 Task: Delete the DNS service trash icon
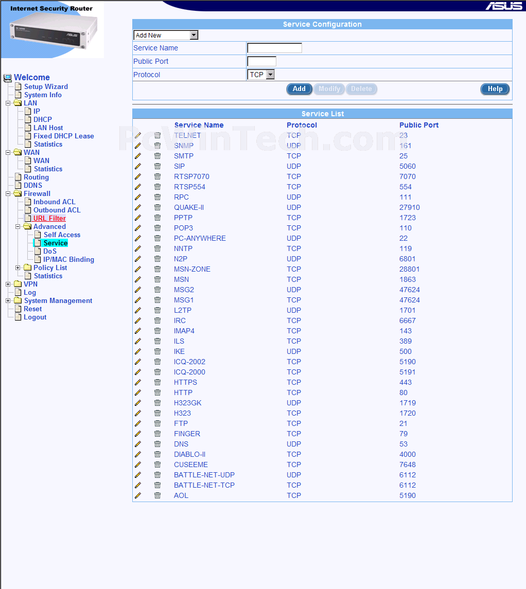coord(157,444)
